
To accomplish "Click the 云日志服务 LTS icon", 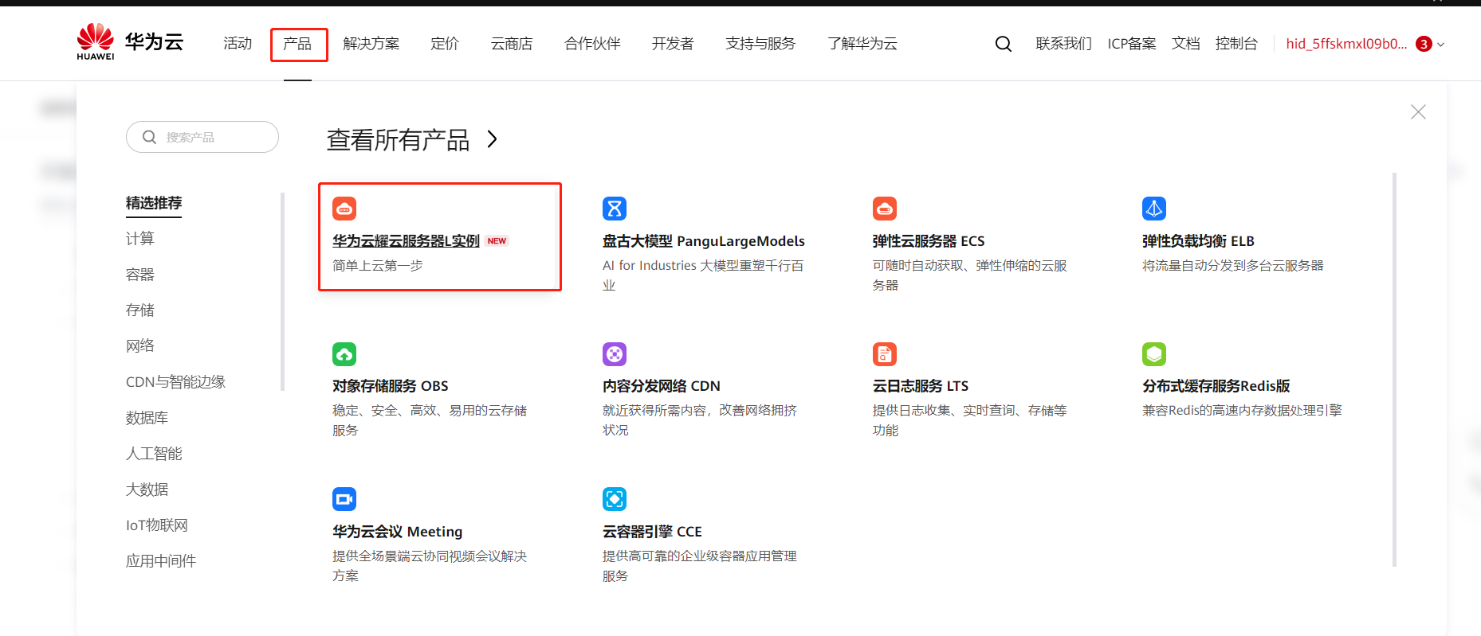I will tap(885, 353).
